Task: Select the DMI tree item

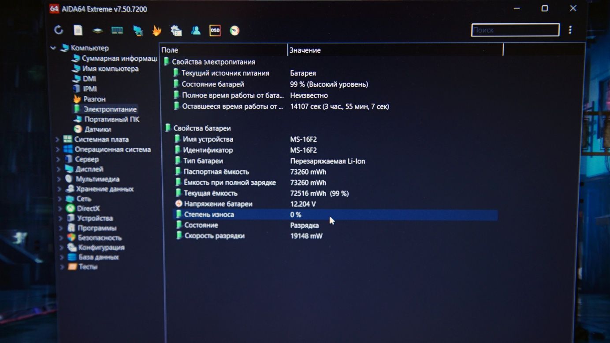Action: click(x=89, y=79)
